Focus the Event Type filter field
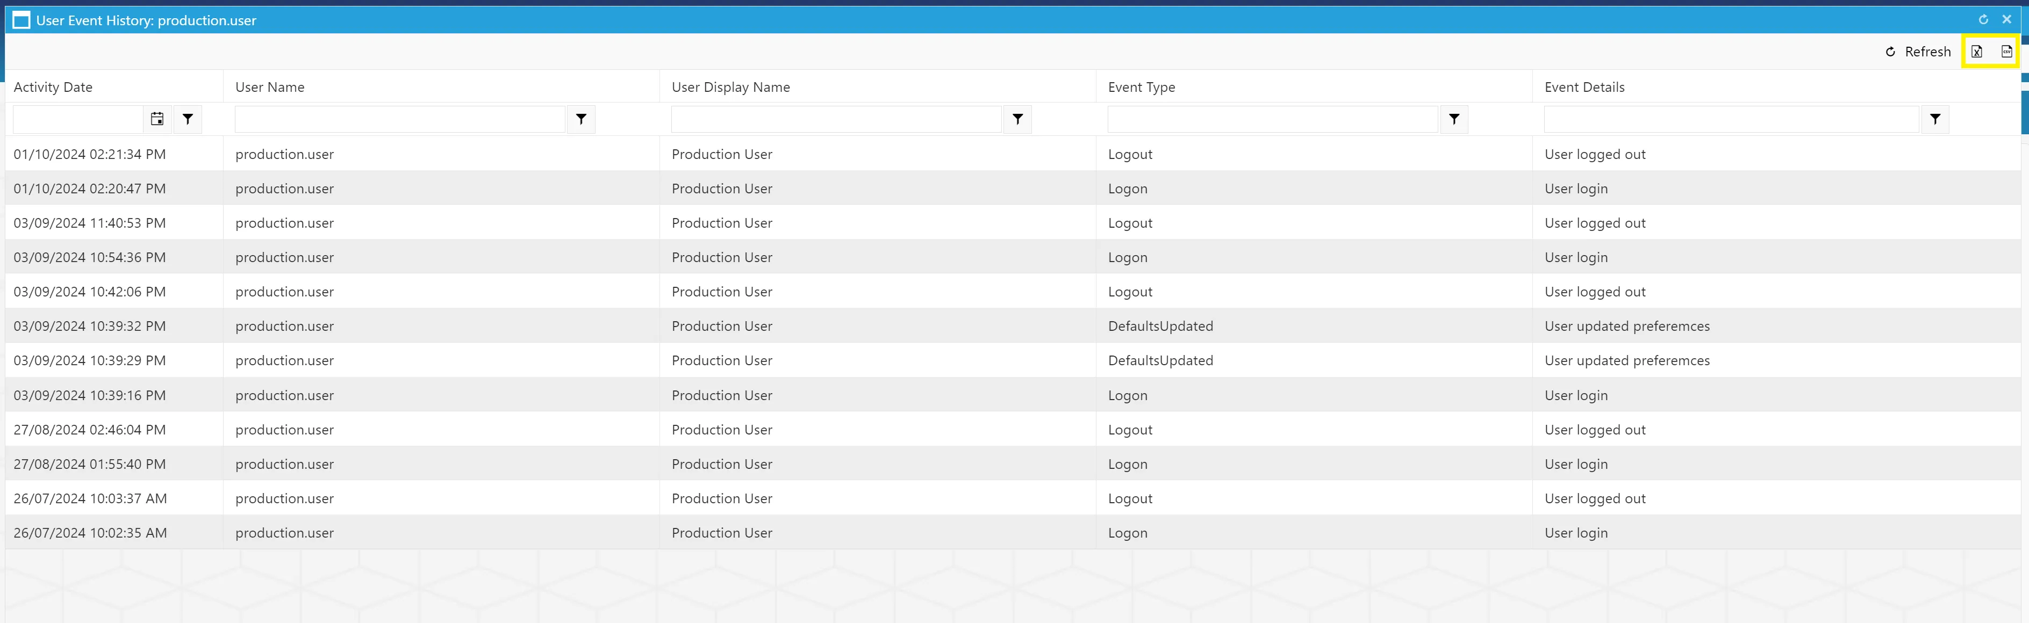This screenshot has width=2029, height=623. [1273, 119]
